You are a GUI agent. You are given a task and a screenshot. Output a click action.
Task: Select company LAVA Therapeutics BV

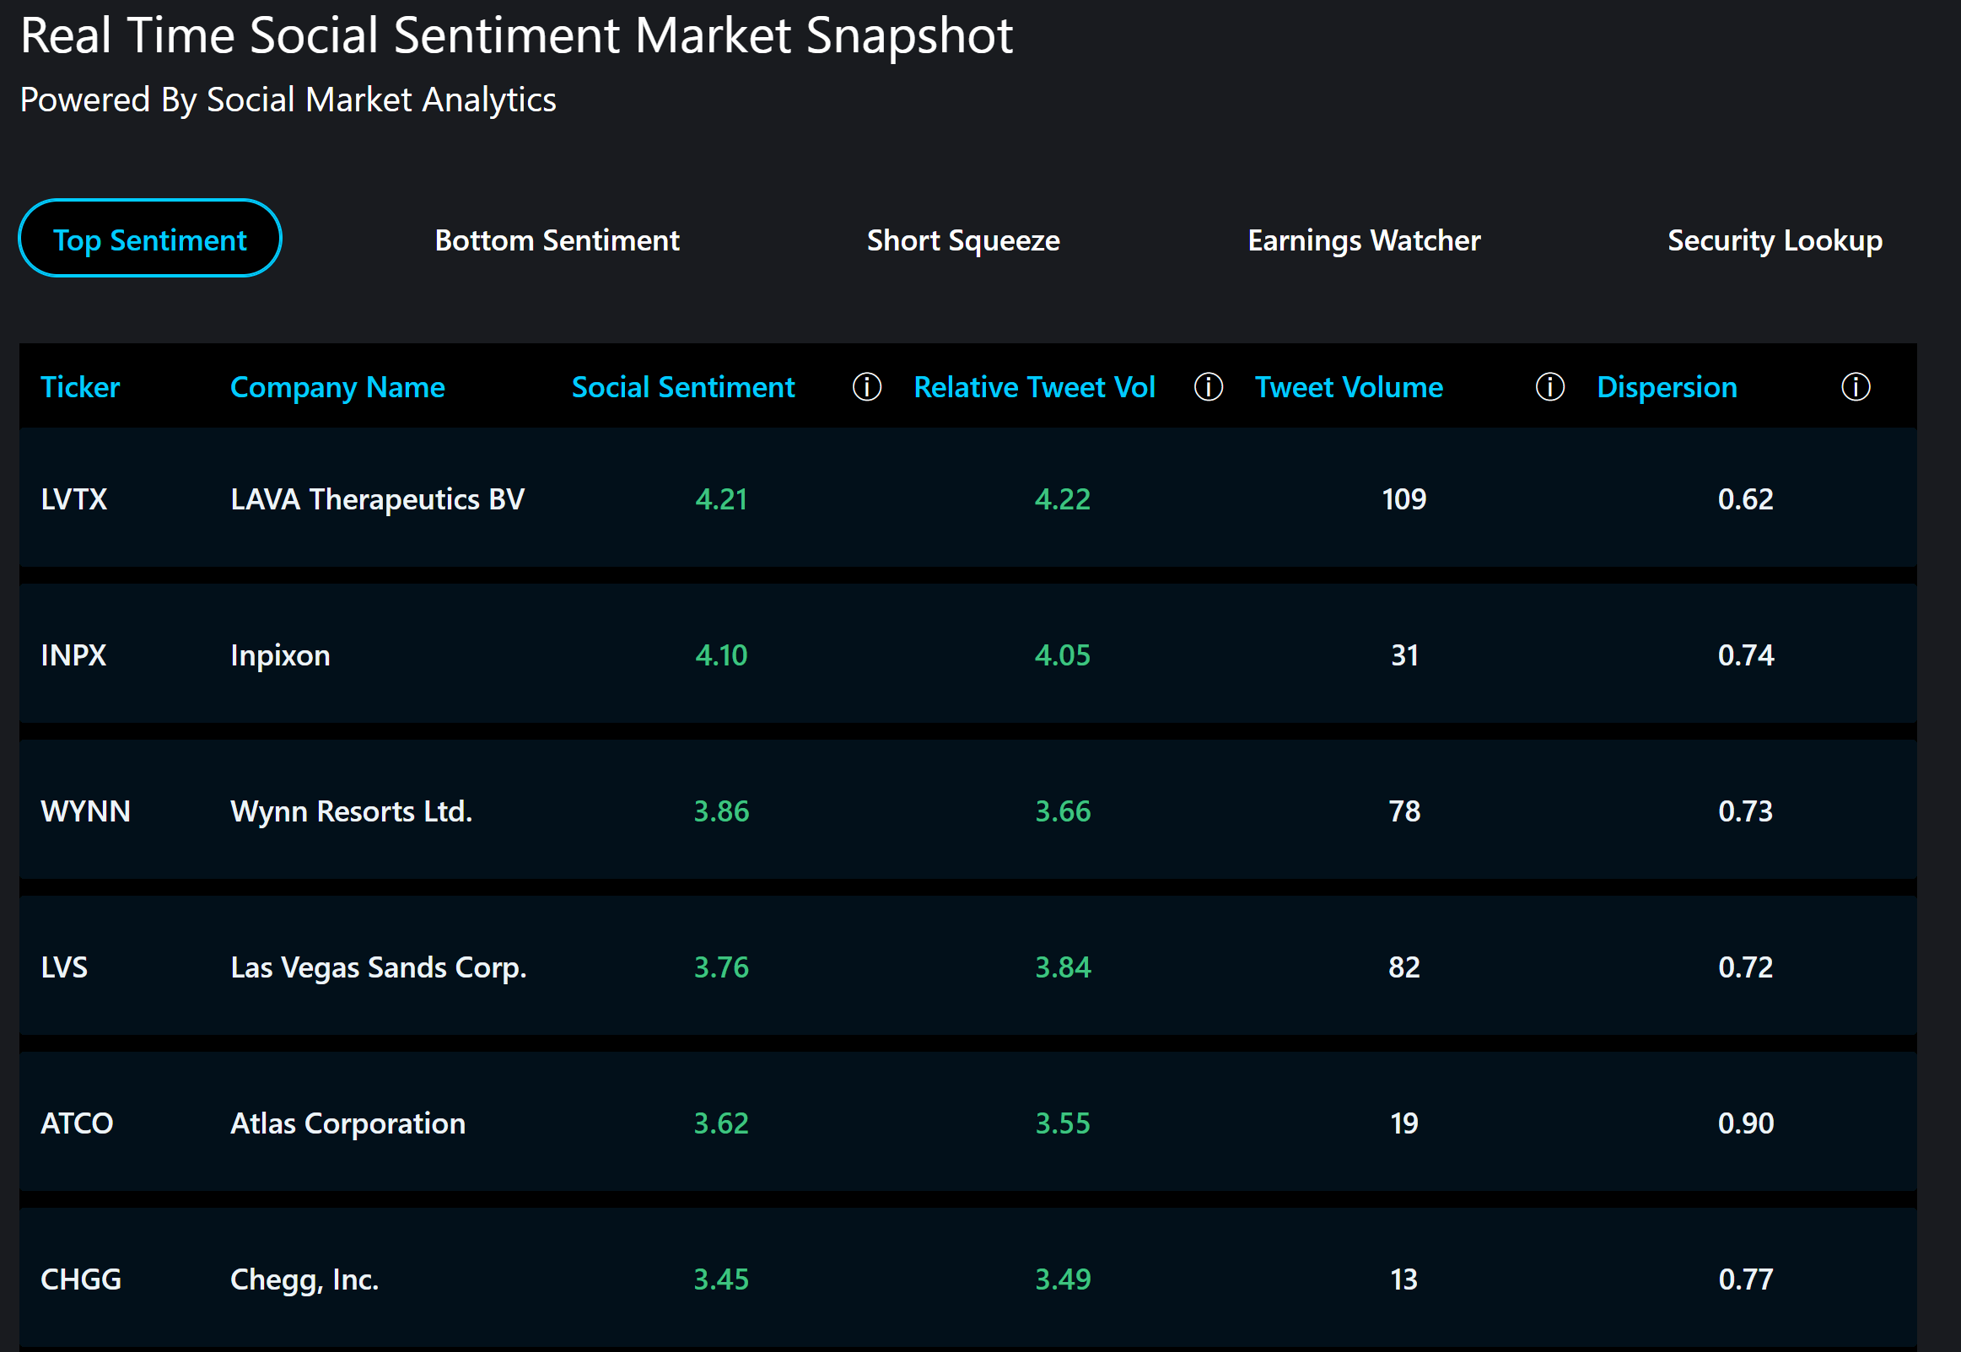pos(378,499)
